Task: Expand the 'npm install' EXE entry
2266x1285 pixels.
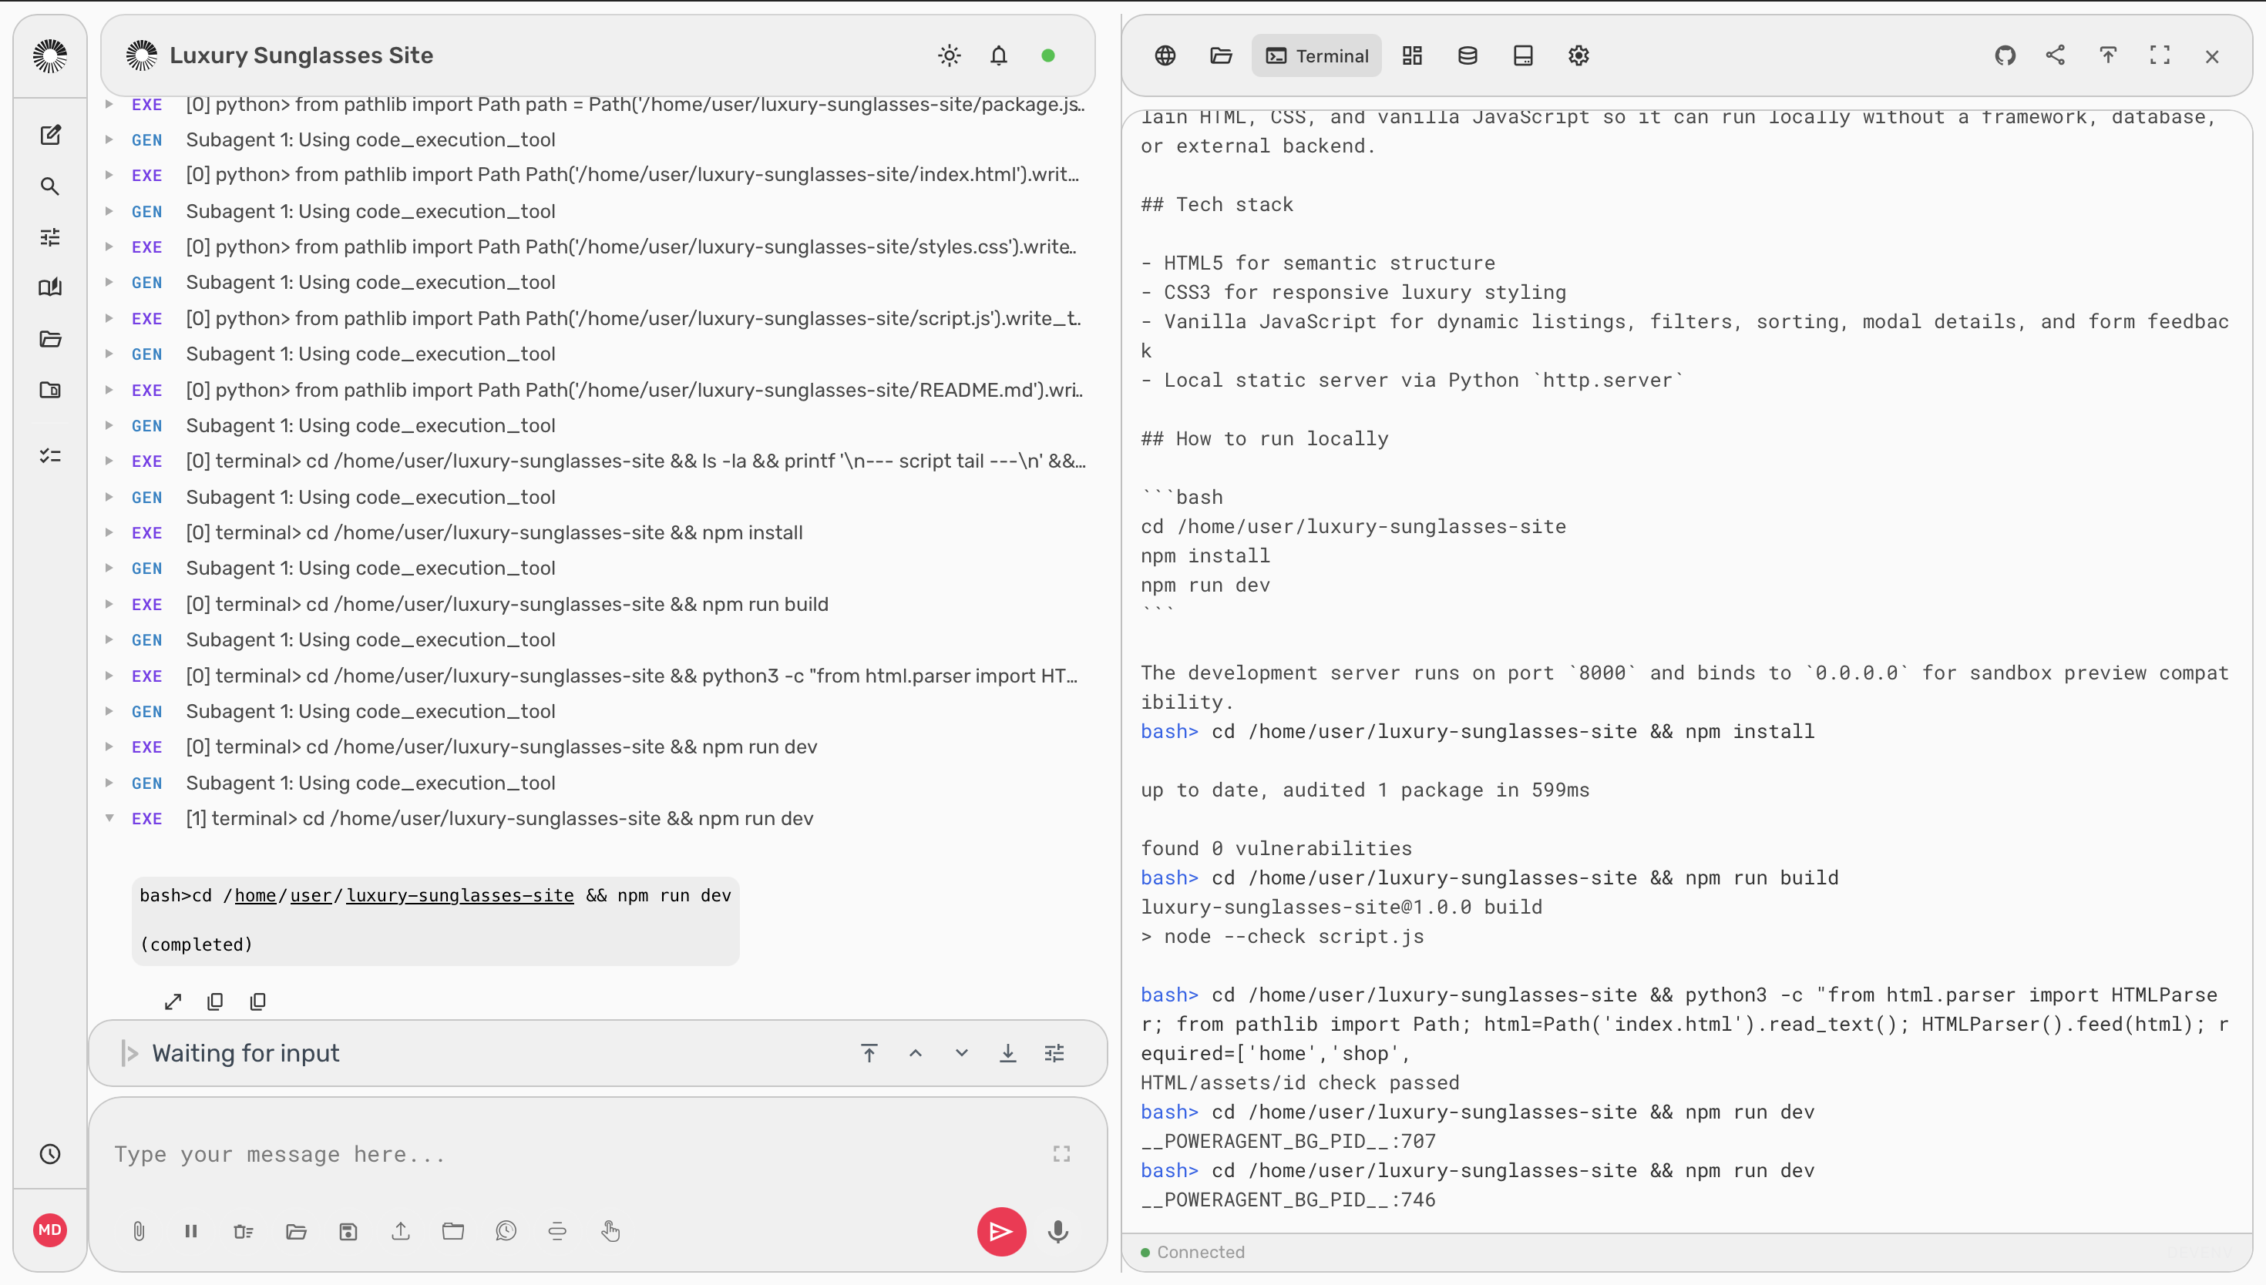Action: pos(109,532)
